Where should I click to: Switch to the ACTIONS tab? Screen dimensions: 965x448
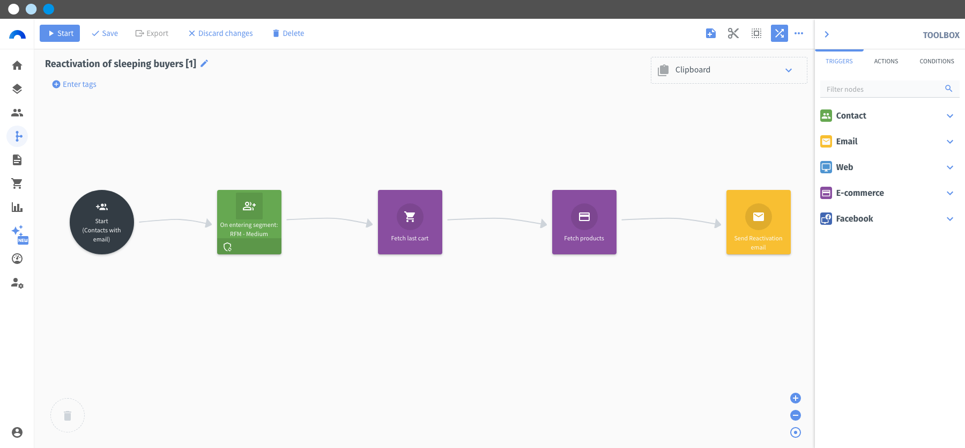[886, 61]
